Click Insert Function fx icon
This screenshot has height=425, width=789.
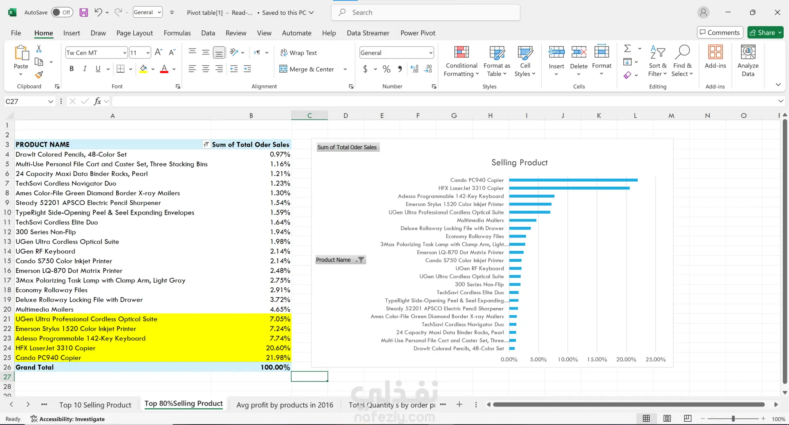click(97, 101)
